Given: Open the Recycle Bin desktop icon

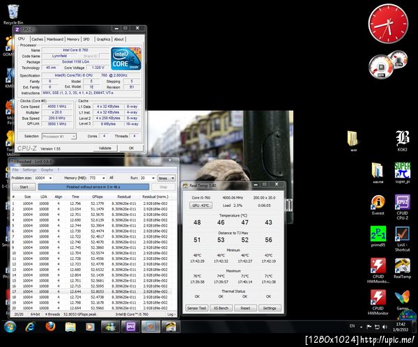Looking at the screenshot, I should [13, 14].
